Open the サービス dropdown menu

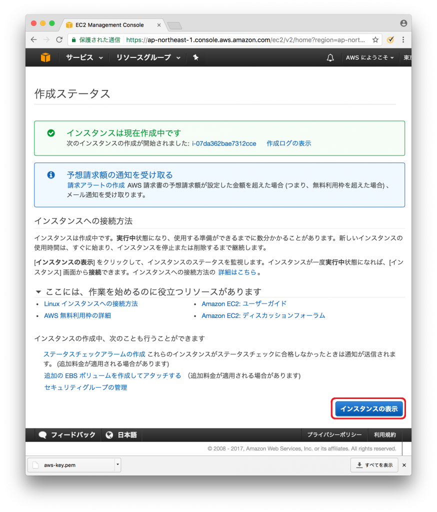[x=84, y=57]
